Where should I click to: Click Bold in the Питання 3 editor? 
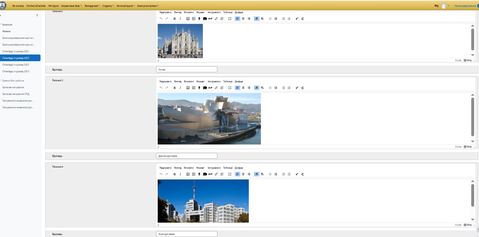click(x=174, y=88)
